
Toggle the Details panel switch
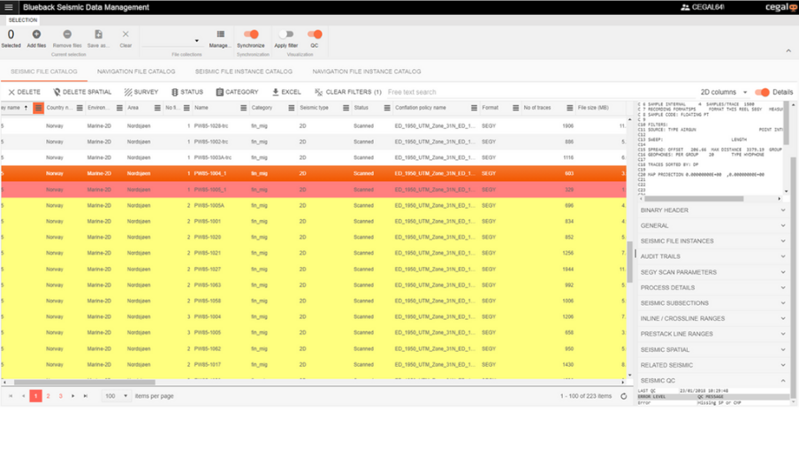point(762,92)
